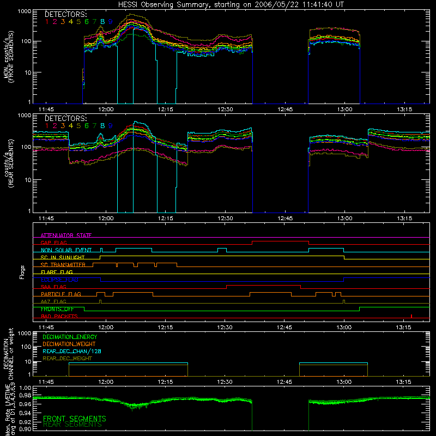Viewport: 436px width, 436px height.
Task: Select the PARTICLE FLAG label
Action: (x=61, y=294)
